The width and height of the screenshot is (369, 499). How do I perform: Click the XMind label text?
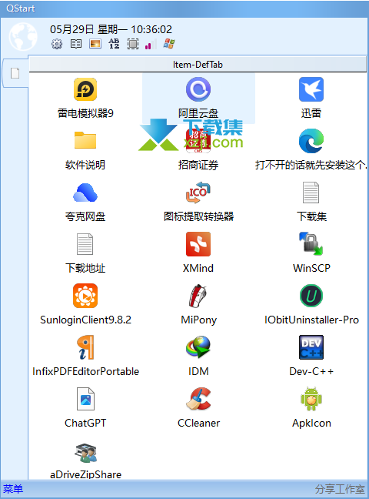pos(198,268)
